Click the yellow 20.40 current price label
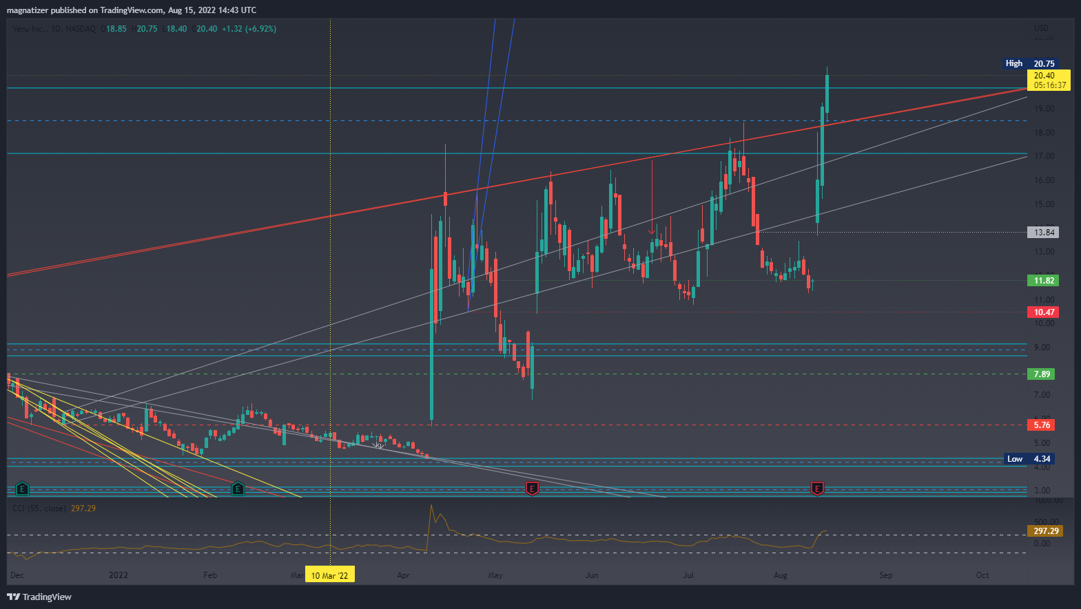The height and width of the screenshot is (609, 1081). (x=1048, y=81)
